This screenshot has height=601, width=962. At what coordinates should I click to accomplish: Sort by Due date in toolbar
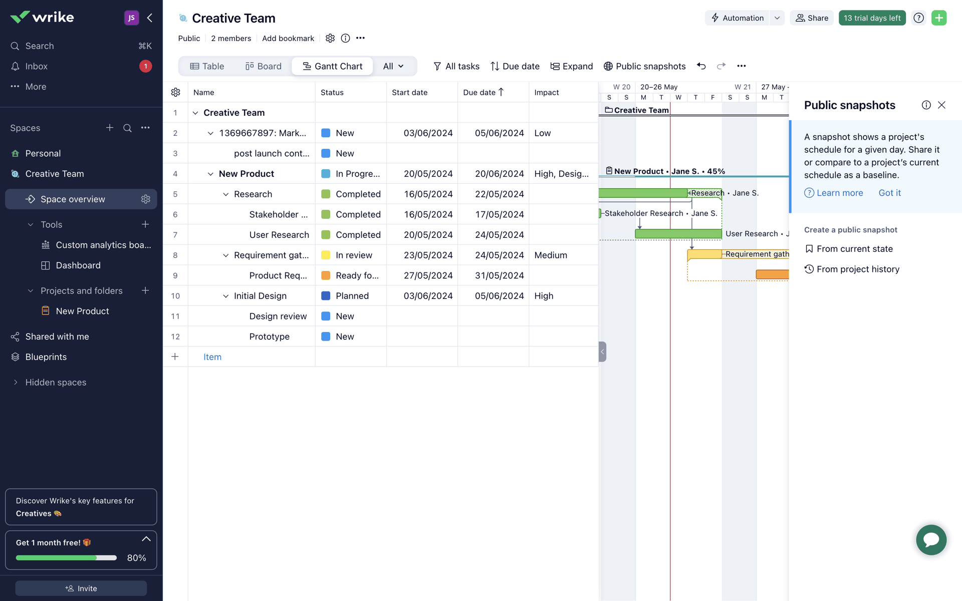pos(515,66)
